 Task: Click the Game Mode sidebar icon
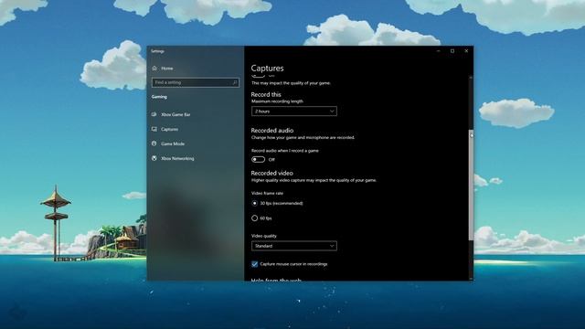[x=154, y=143]
